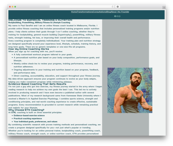Viewport: 173px width, 146px height.
Task: Click bullet 'Evidence-based exercise science'
Action: [29, 116]
